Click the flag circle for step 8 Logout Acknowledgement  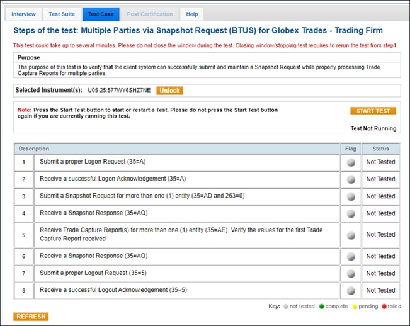[350, 290]
